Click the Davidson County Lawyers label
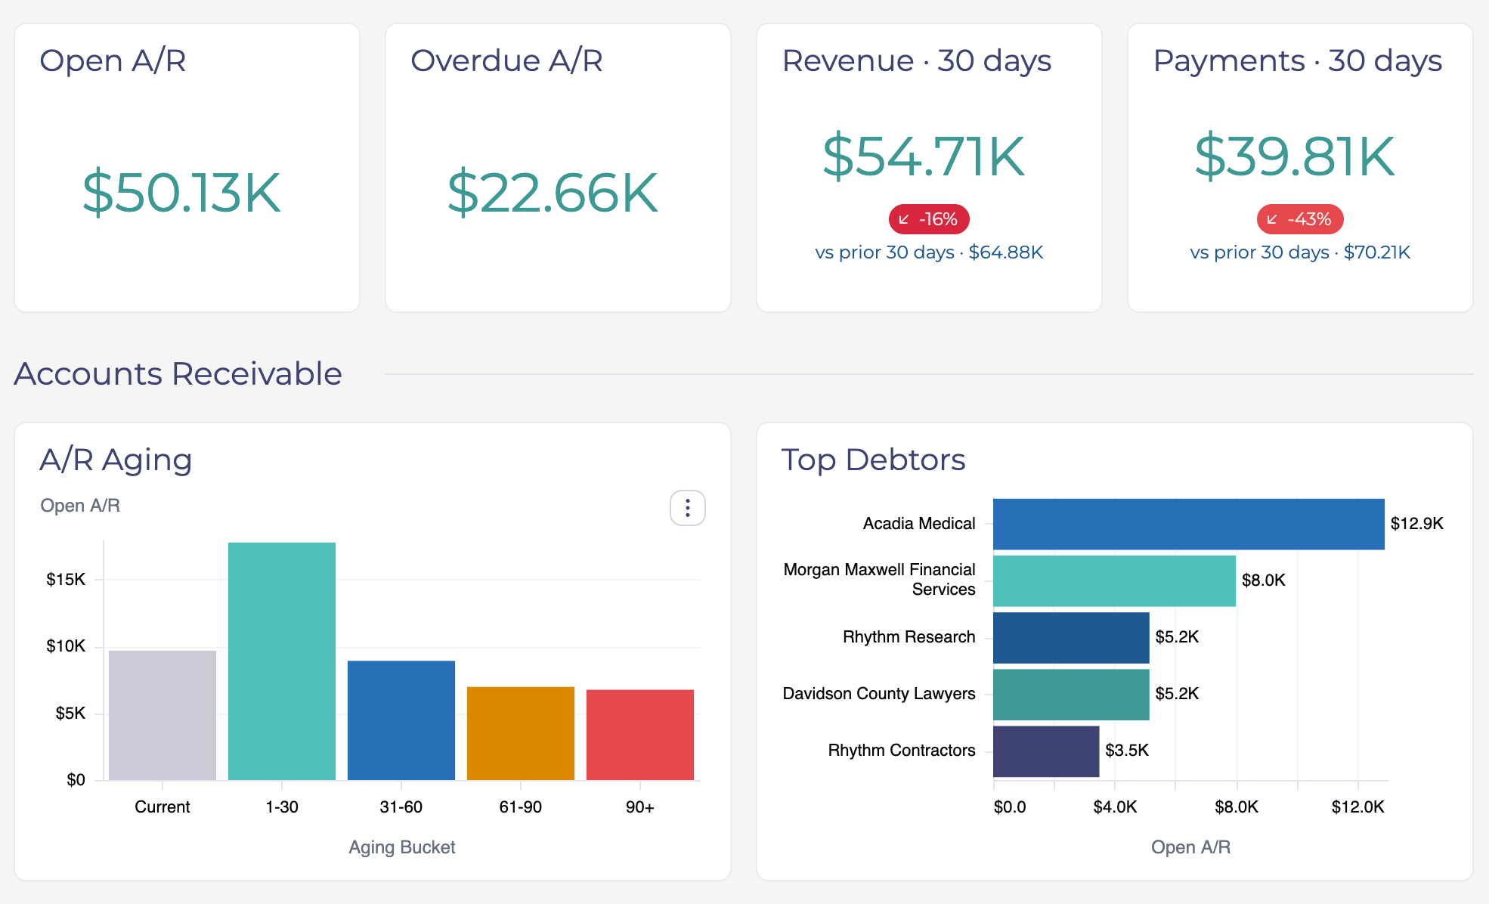The image size is (1489, 904). click(879, 694)
